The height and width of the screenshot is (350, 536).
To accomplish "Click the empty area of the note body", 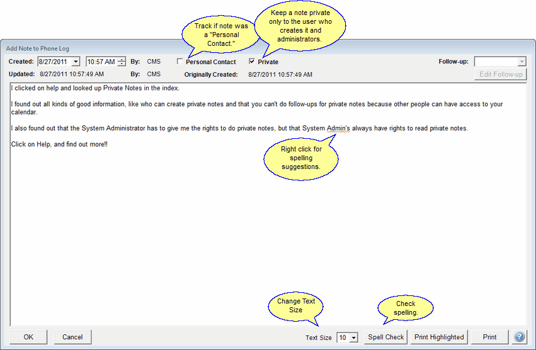I will (252, 239).
